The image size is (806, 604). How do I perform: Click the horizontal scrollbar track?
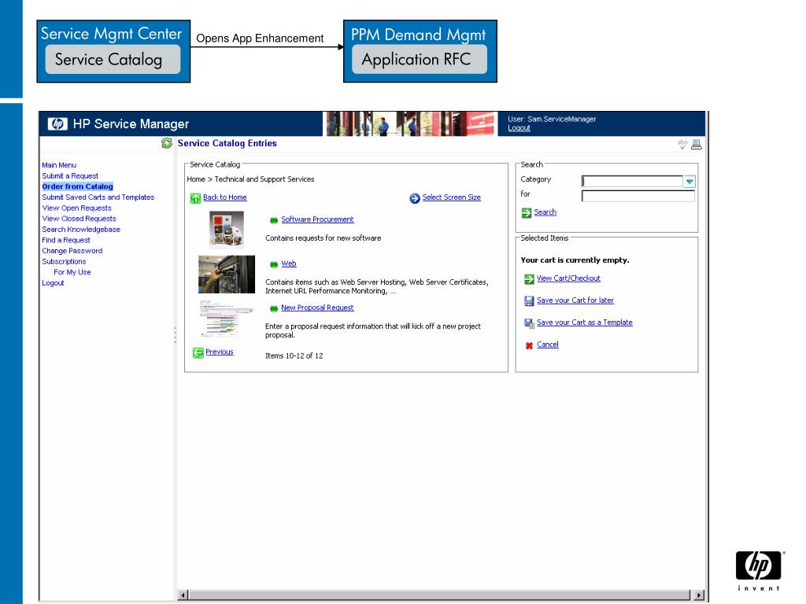[441, 595]
